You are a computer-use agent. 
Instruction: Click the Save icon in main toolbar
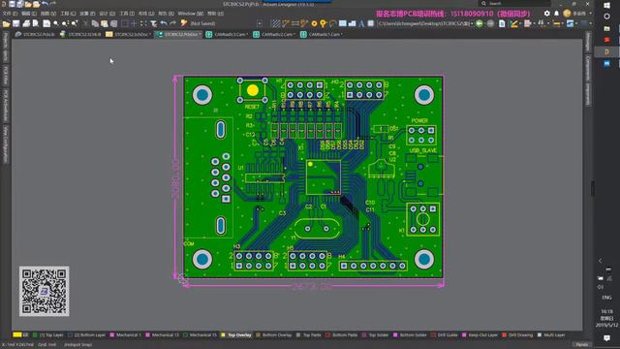[16, 23]
